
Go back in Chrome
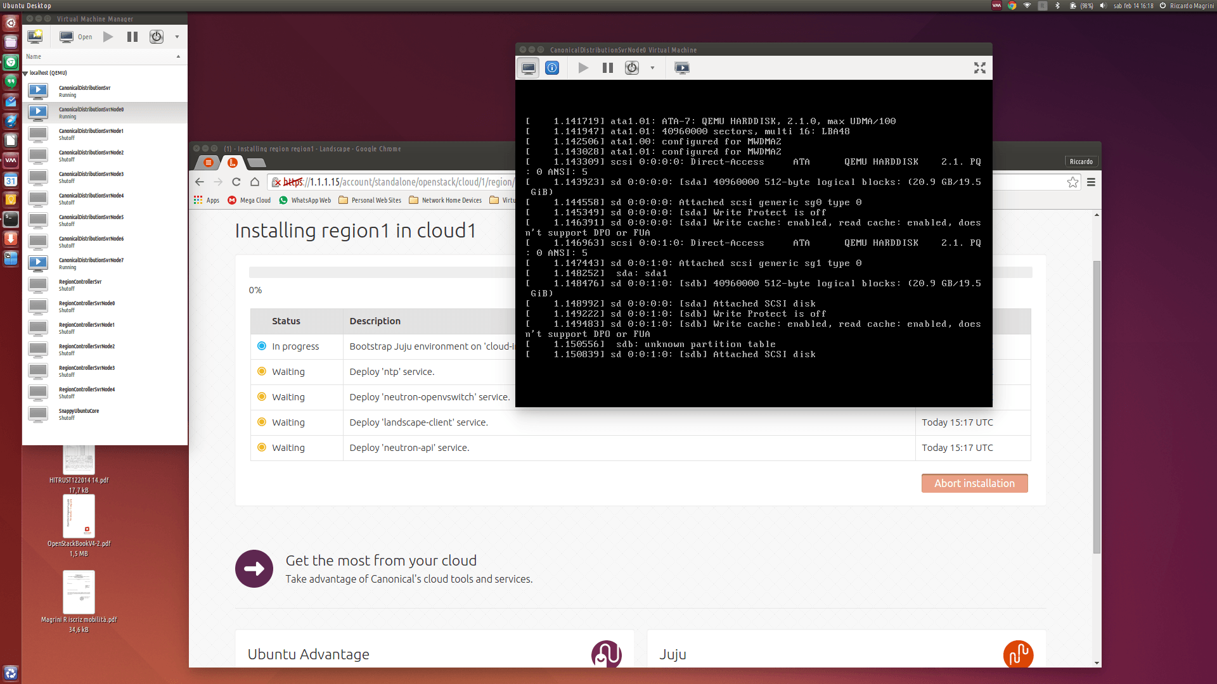pyautogui.click(x=200, y=182)
